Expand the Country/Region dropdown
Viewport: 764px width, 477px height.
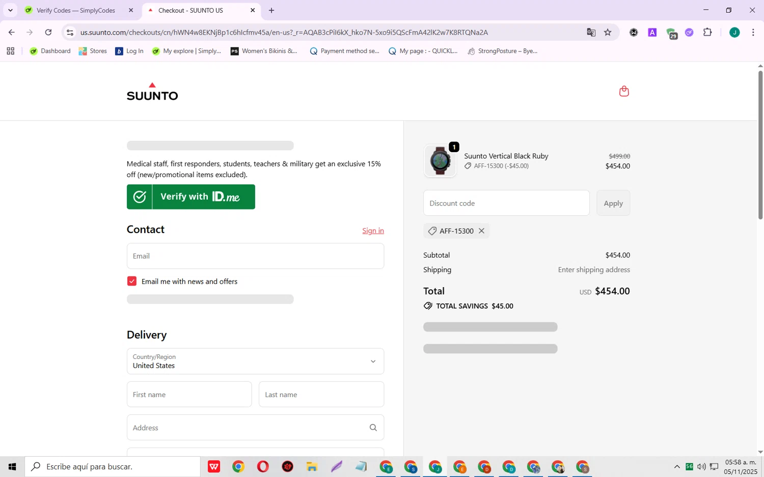pyautogui.click(x=255, y=361)
